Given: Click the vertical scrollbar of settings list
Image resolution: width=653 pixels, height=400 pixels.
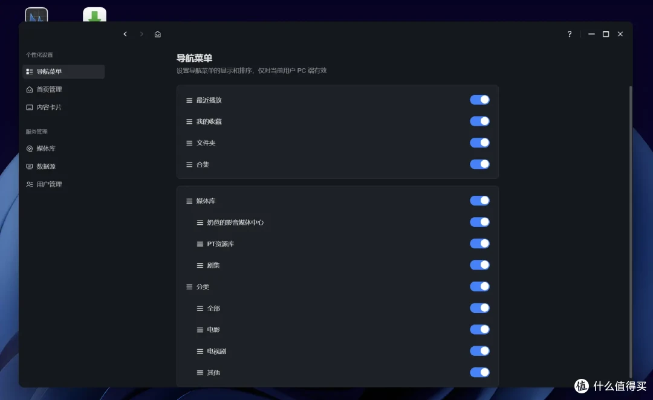Looking at the screenshot, I should [631, 231].
